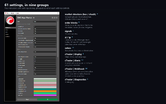Click the magenta sell arrow color swatch
The height and width of the screenshot is (104, 166).
[45, 95]
